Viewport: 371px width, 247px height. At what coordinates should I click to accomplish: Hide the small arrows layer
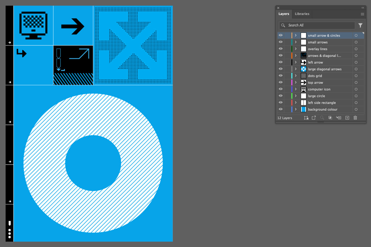[281, 42]
